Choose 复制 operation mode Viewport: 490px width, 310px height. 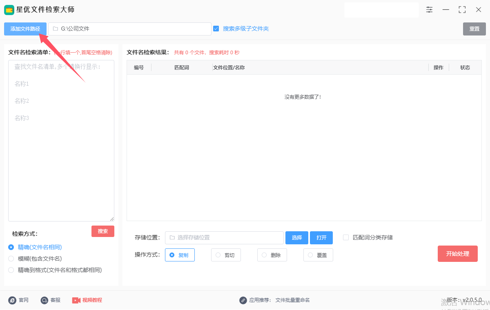point(180,255)
